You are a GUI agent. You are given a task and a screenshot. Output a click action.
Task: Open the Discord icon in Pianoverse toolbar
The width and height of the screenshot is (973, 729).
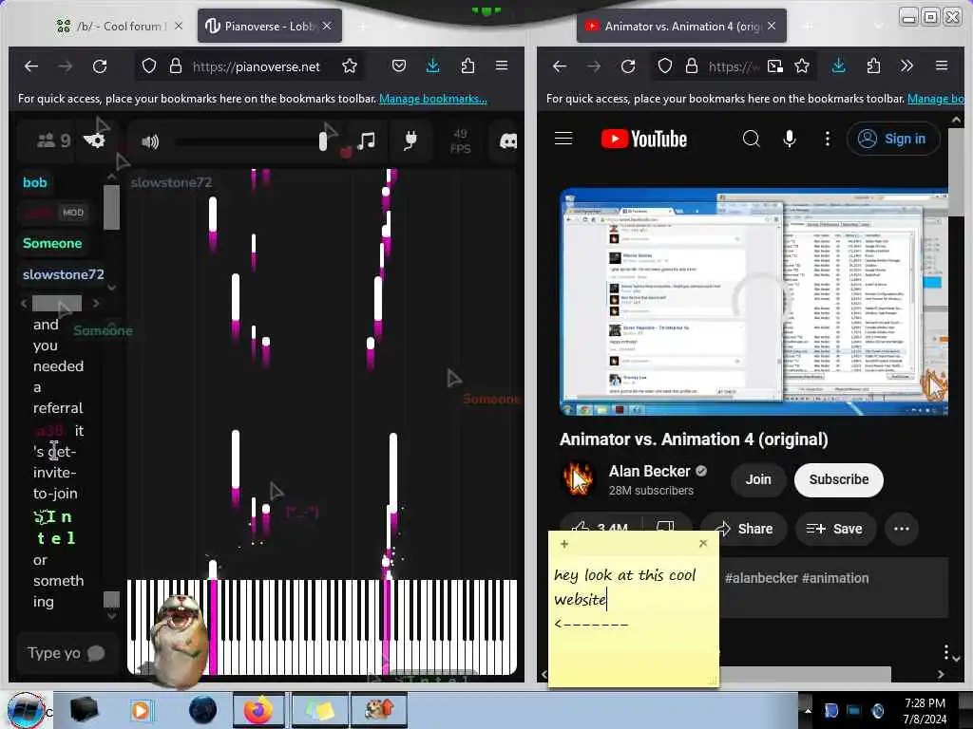pos(508,141)
